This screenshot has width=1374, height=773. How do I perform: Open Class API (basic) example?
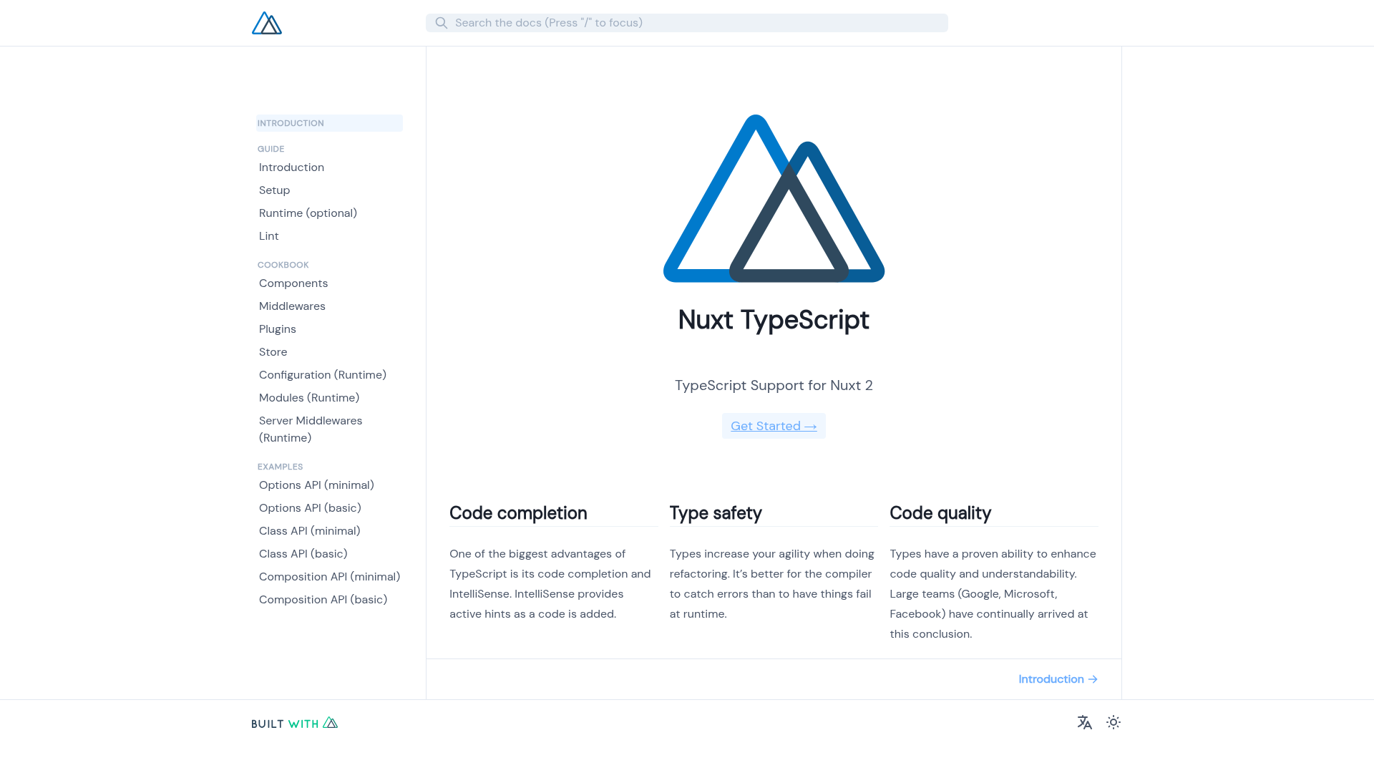coord(303,554)
